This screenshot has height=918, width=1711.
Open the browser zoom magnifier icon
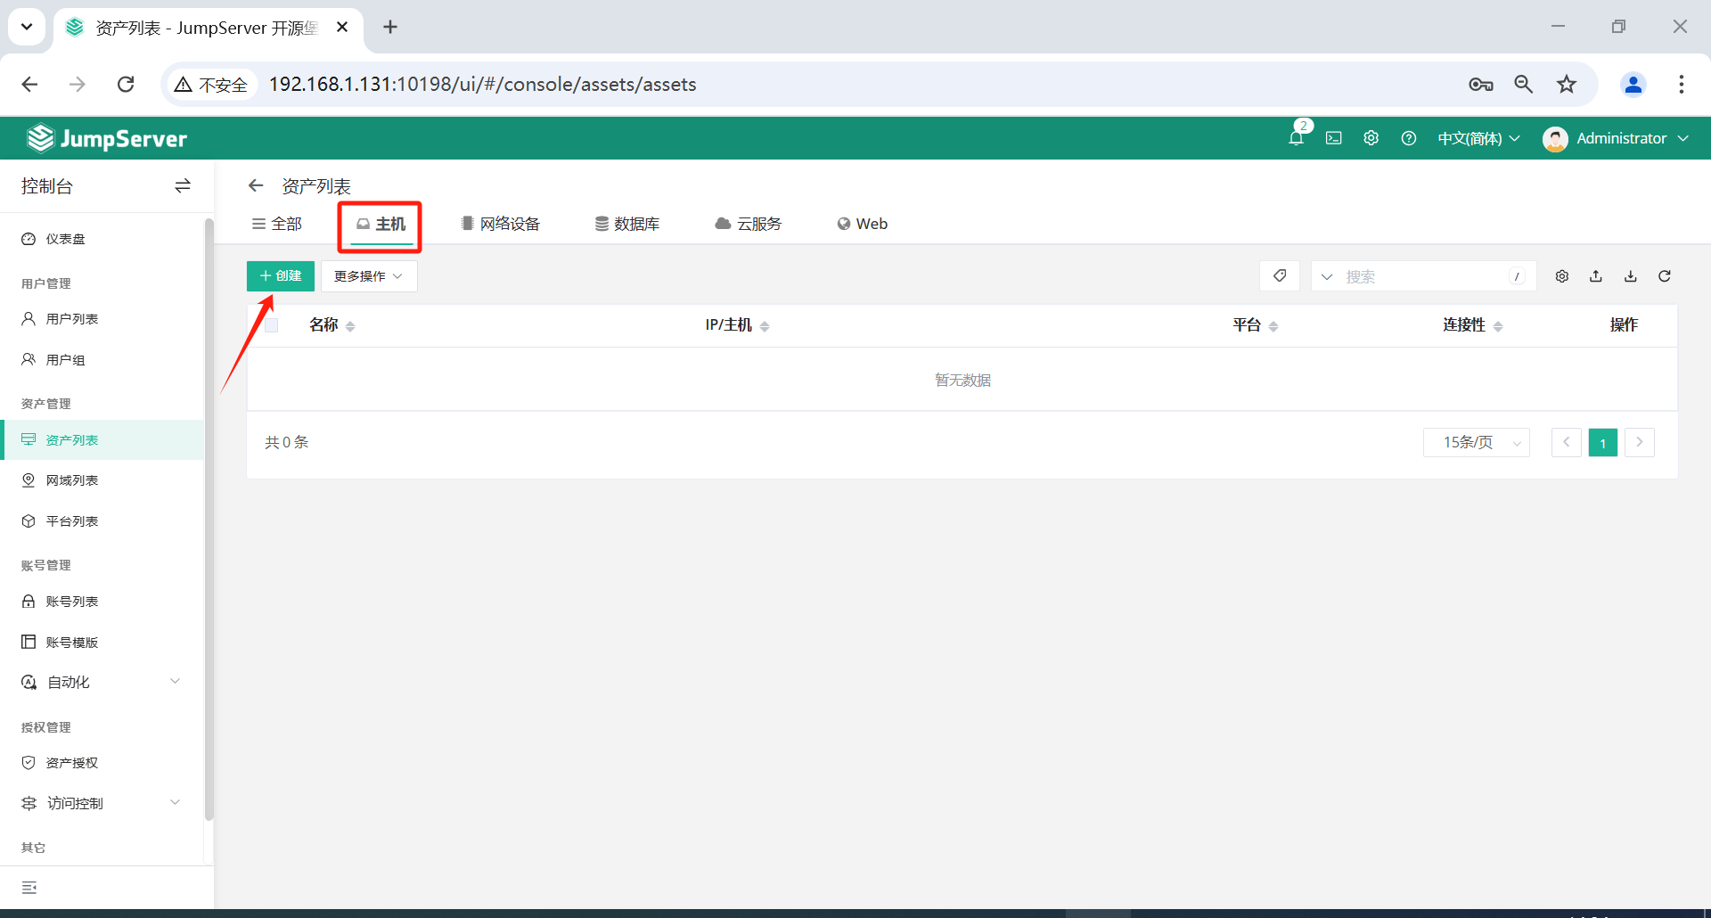[x=1524, y=85]
